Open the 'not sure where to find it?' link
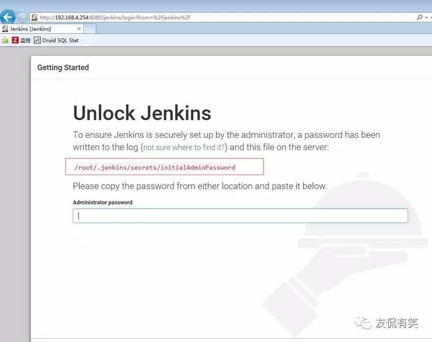This screenshot has width=432, height=342. pos(184,148)
